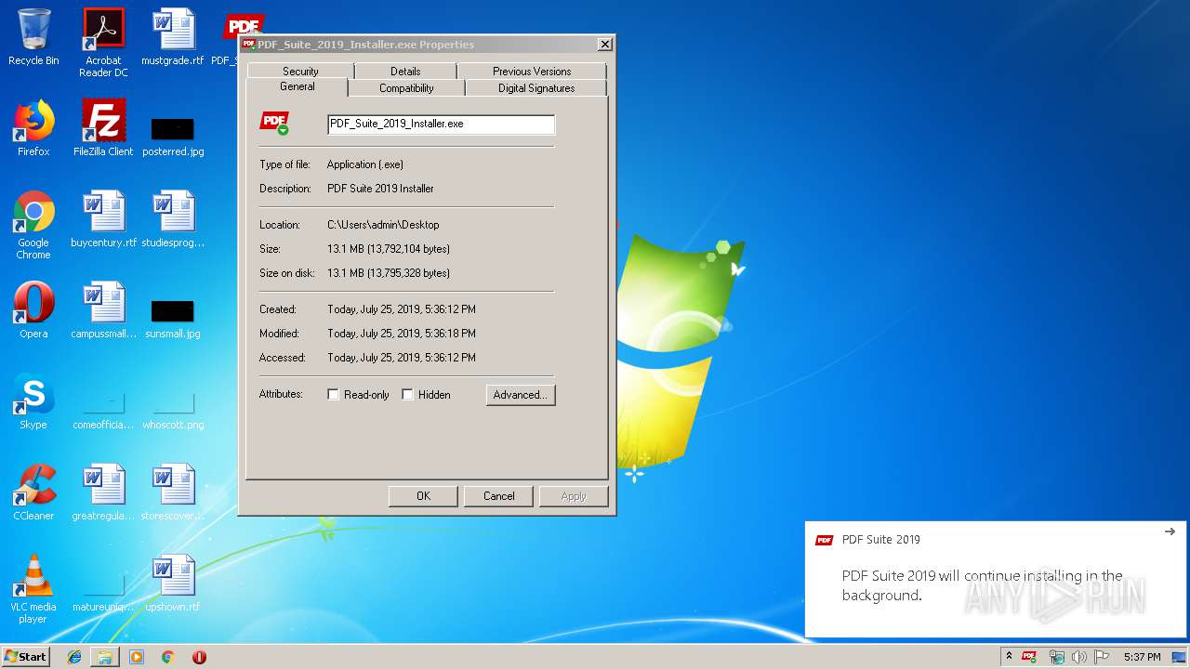Select studiesprog... document icon
The width and height of the screenshot is (1190, 669).
point(173,219)
